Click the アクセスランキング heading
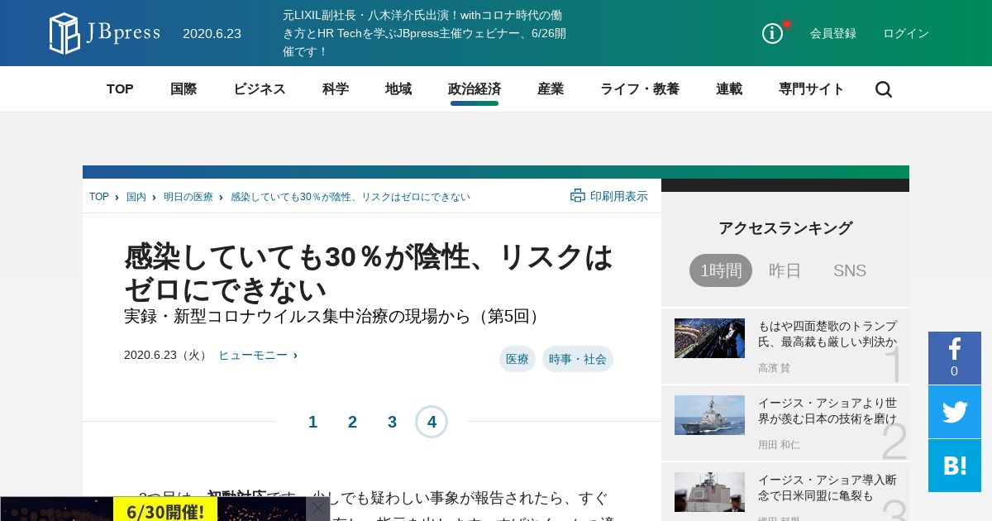The width and height of the screenshot is (992, 521). (785, 228)
